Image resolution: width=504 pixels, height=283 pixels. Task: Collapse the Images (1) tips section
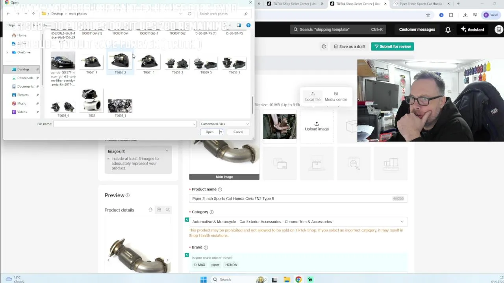pyautogui.click(x=167, y=151)
